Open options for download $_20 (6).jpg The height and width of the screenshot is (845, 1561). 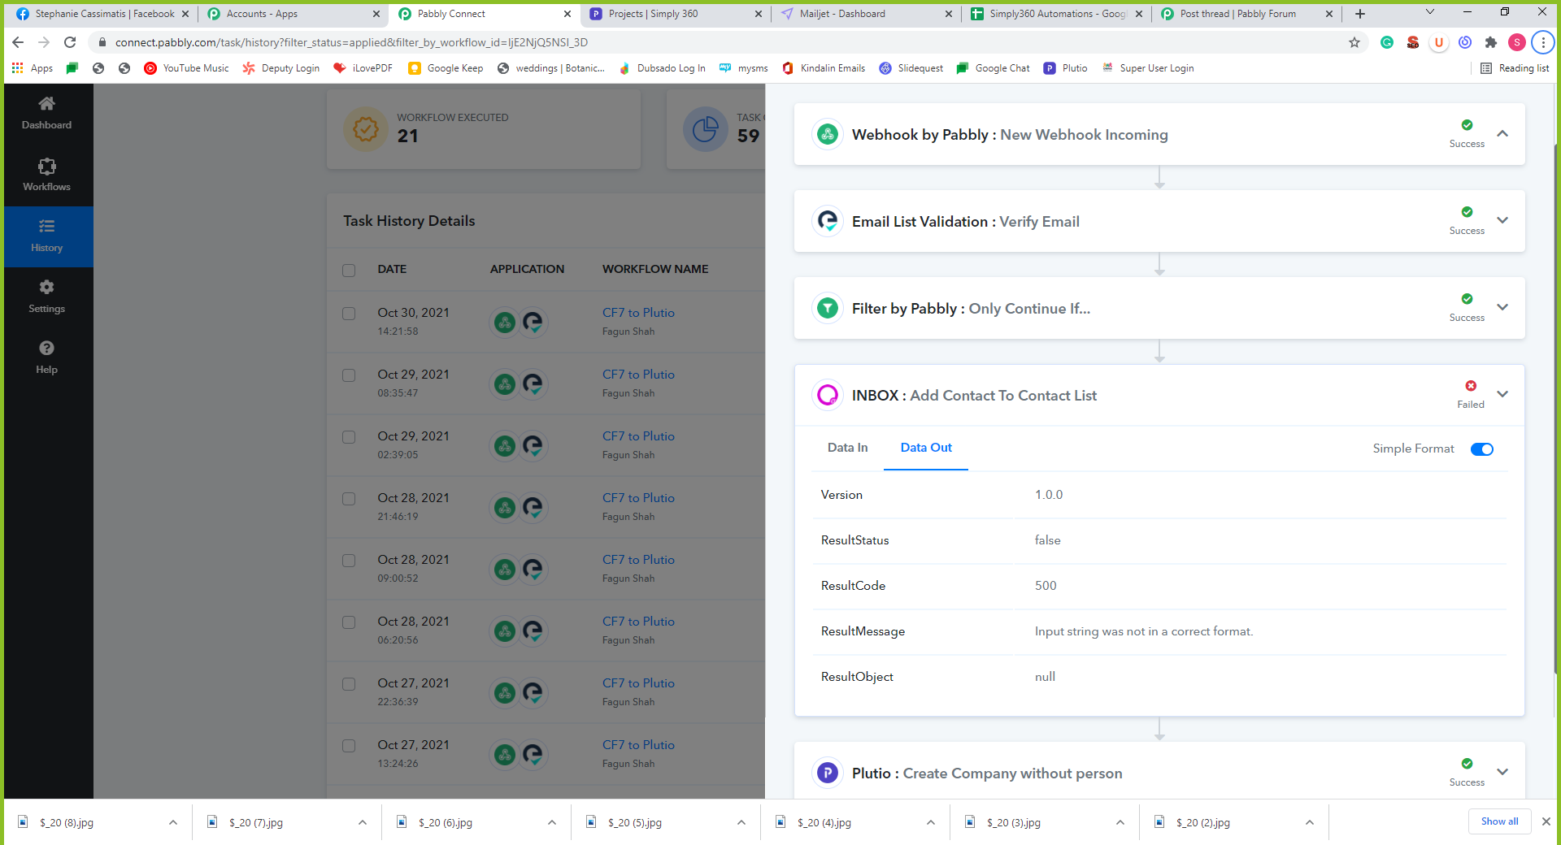tap(552, 822)
